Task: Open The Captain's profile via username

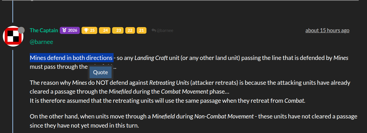Action: [44, 30]
